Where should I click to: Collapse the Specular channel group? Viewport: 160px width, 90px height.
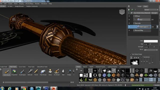pos(134,23)
